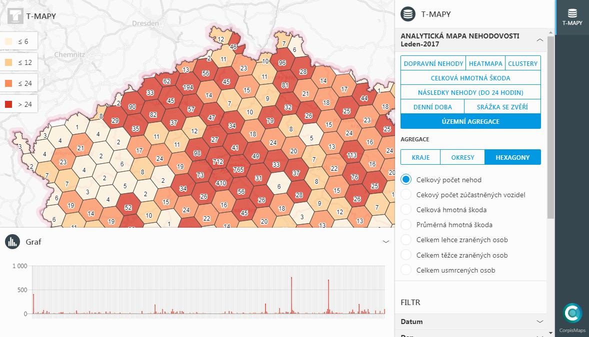
Task: Click the hexagon labeled 712
Action: pyautogui.click(x=218, y=161)
